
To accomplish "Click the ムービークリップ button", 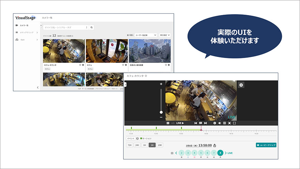I will 266,145.
